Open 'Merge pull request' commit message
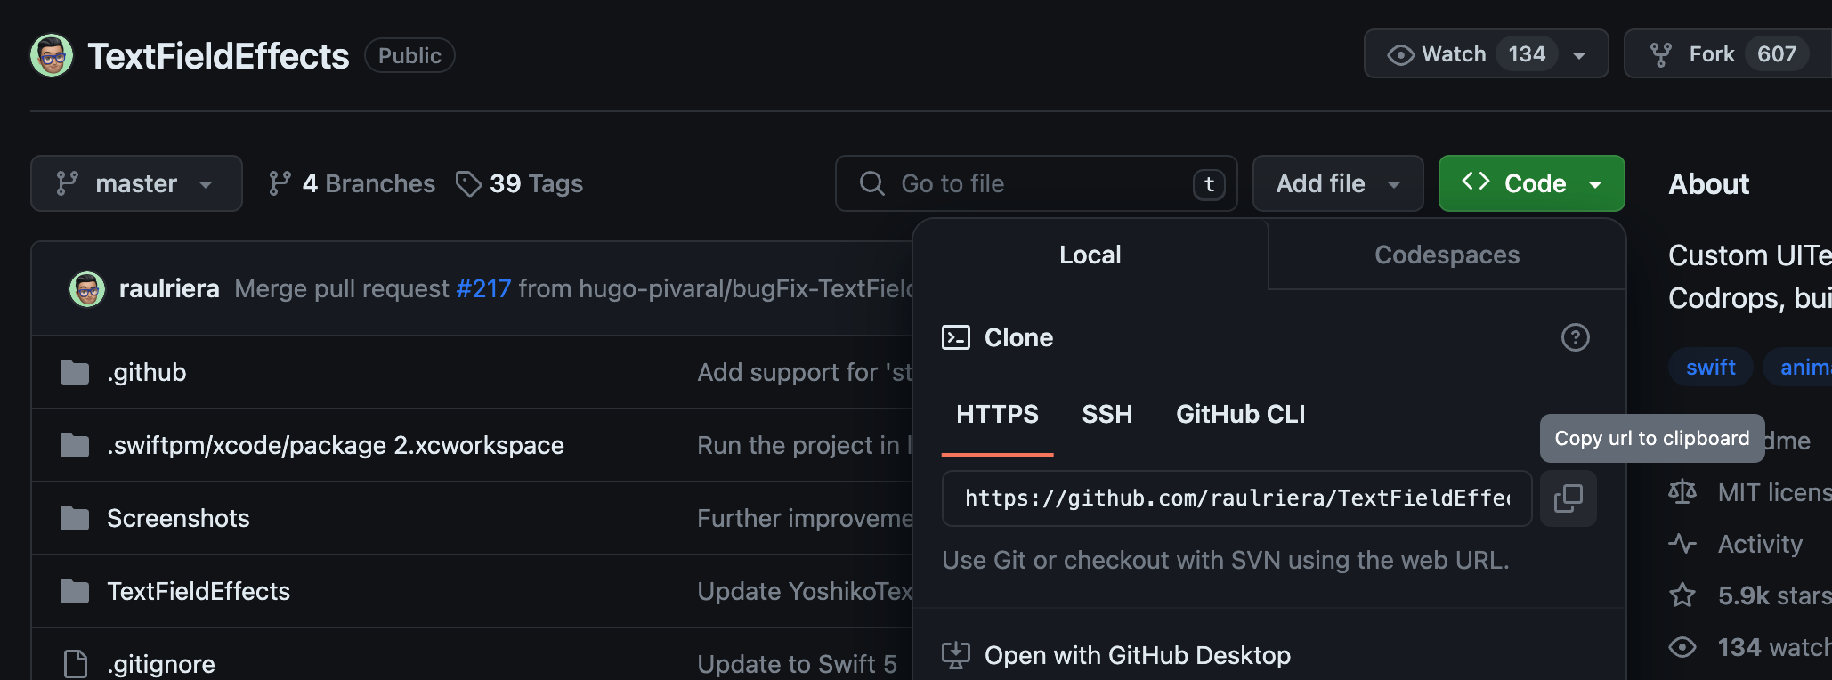Viewport: 1832px width, 680px height. pos(342,288)
